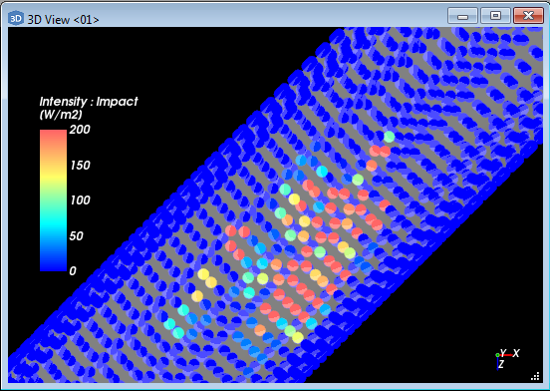
Task: Click the 3D View window icon
Action: coord(16,18)
